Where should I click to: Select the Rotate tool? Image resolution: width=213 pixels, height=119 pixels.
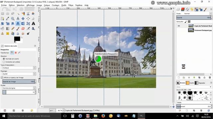pos(2,23)
